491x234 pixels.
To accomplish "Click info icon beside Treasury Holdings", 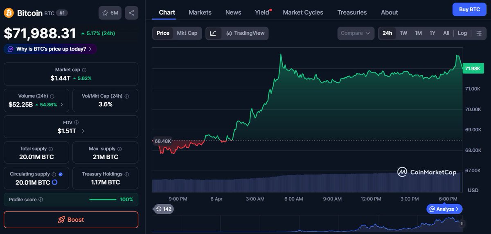I will (x=127, y=174).
